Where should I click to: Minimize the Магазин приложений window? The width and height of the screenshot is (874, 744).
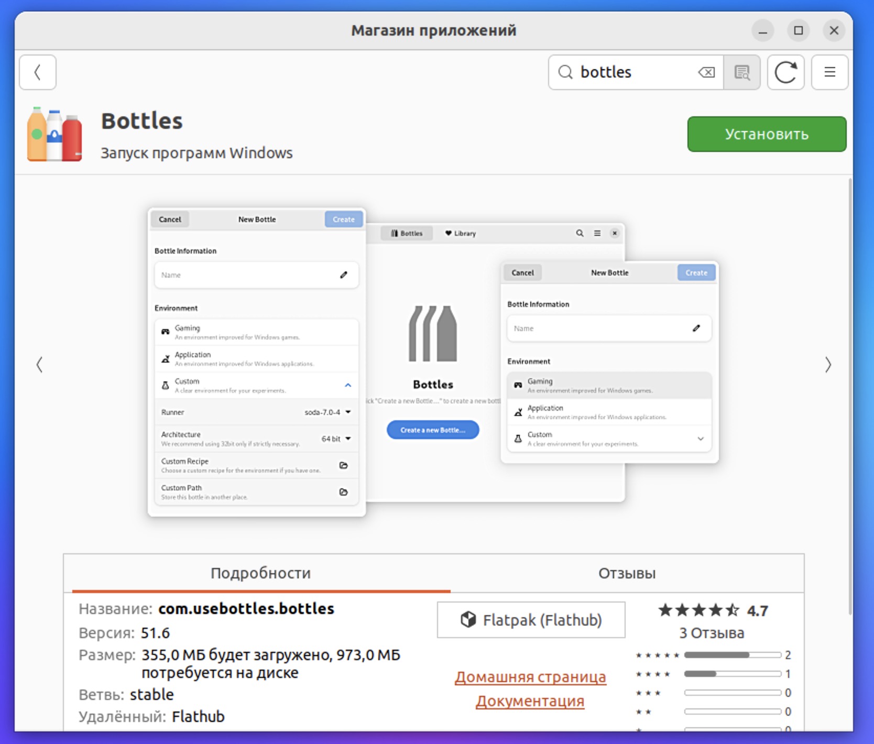[763, 31]
